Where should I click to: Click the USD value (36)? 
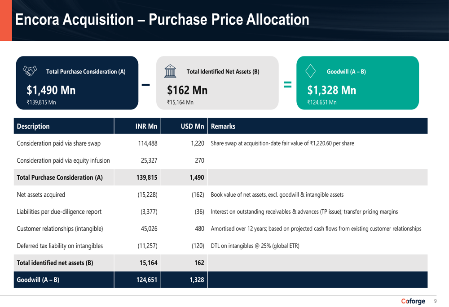click(x=199, y=212)
